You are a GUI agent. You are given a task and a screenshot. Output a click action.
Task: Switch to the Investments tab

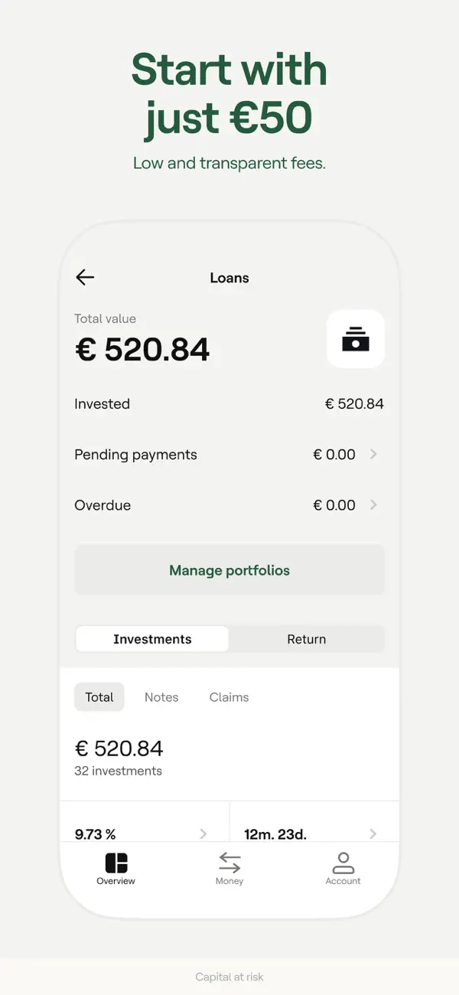[x=151, y=638]
